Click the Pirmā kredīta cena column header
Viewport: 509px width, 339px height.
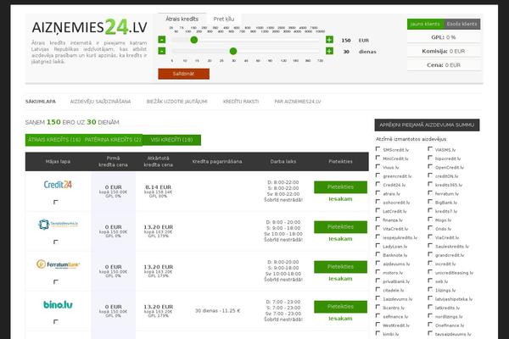[113, 162]
